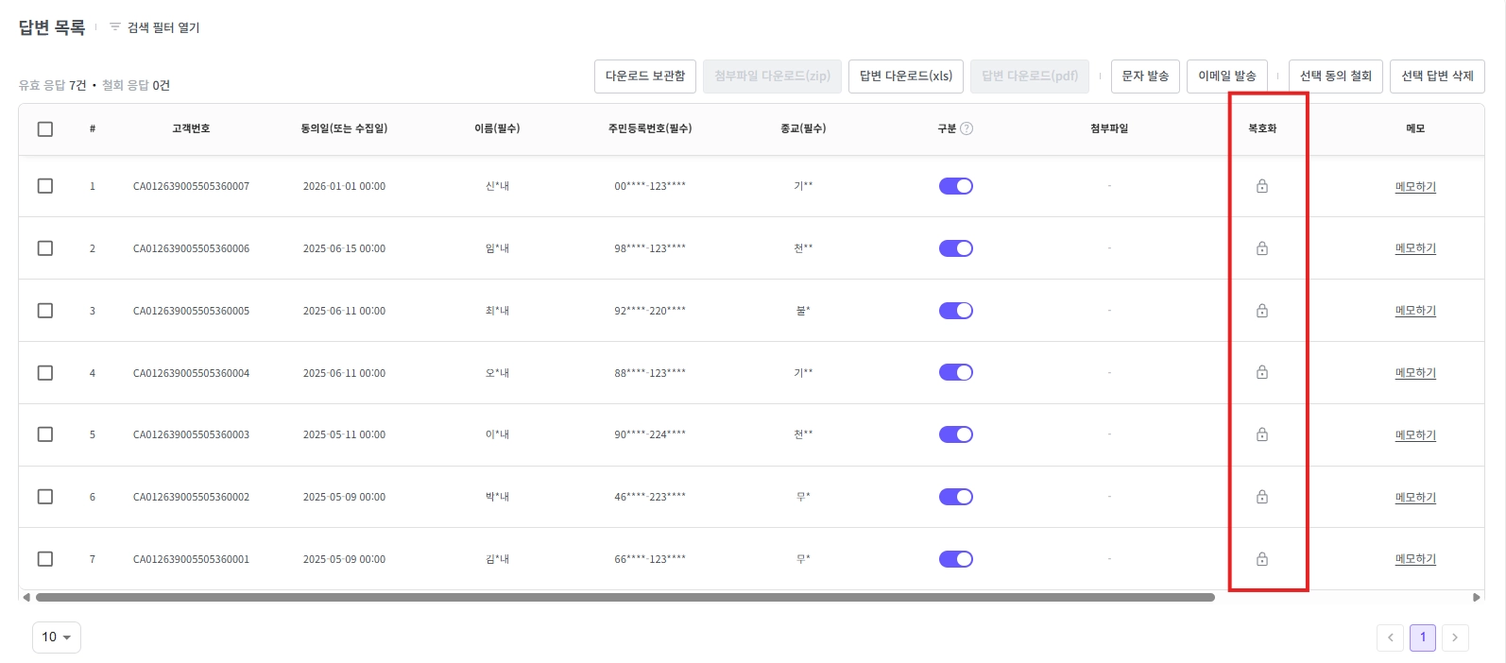
Task: Click right arrow of horizontal scrollbar
Action: (x=1476, y=597)
